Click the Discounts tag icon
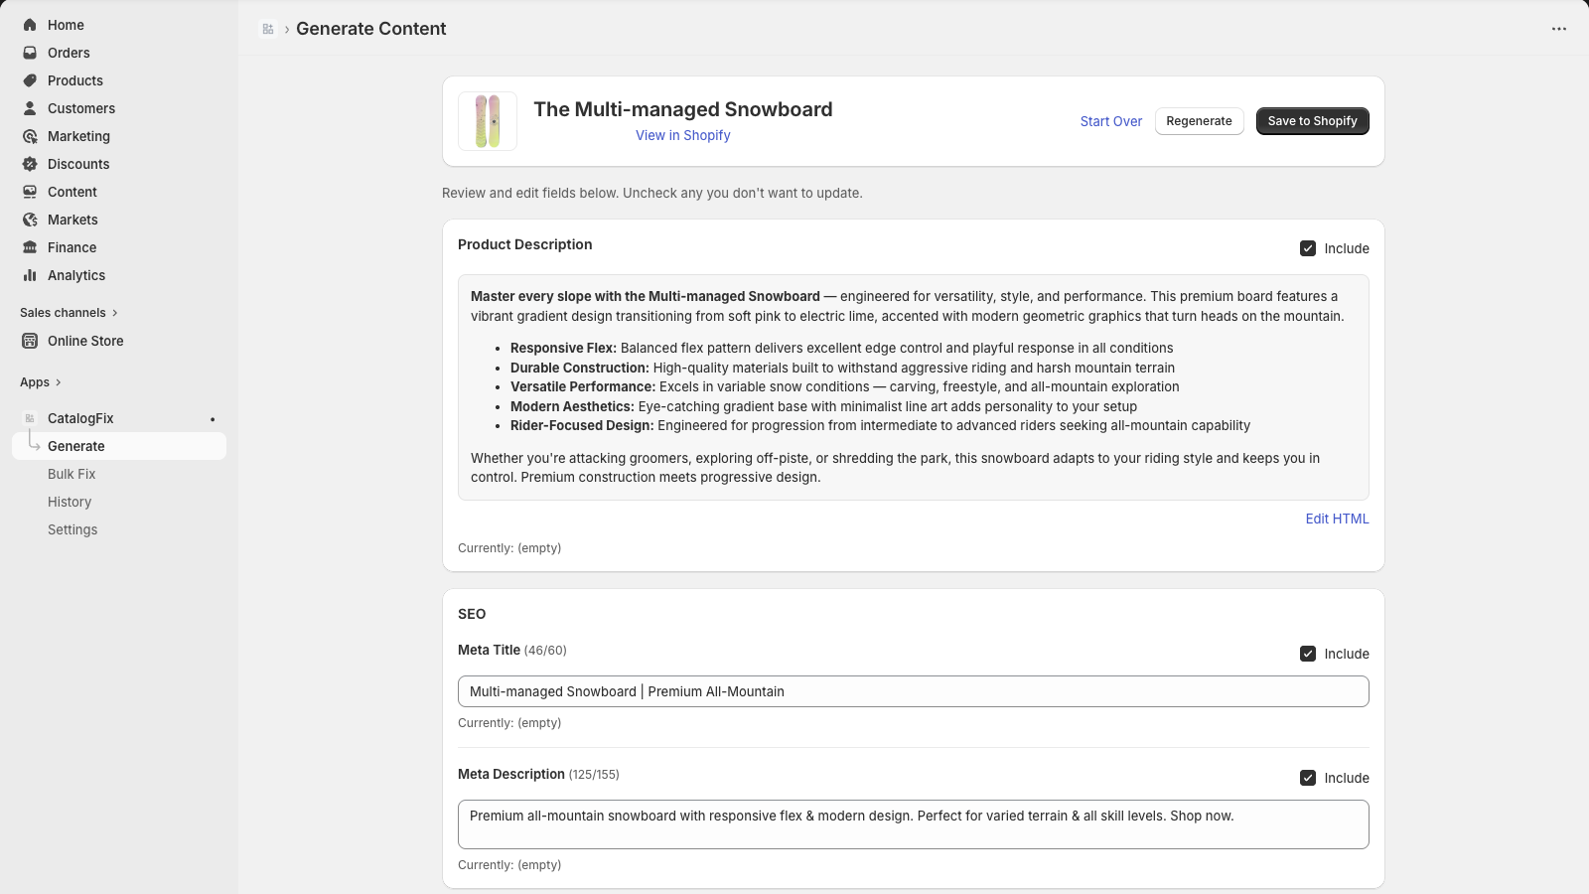 [x=29, y=164]
